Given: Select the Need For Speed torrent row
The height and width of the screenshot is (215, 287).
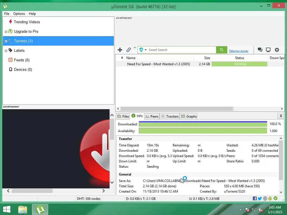Looking at the screenshot, I should (x=200, y=64).
